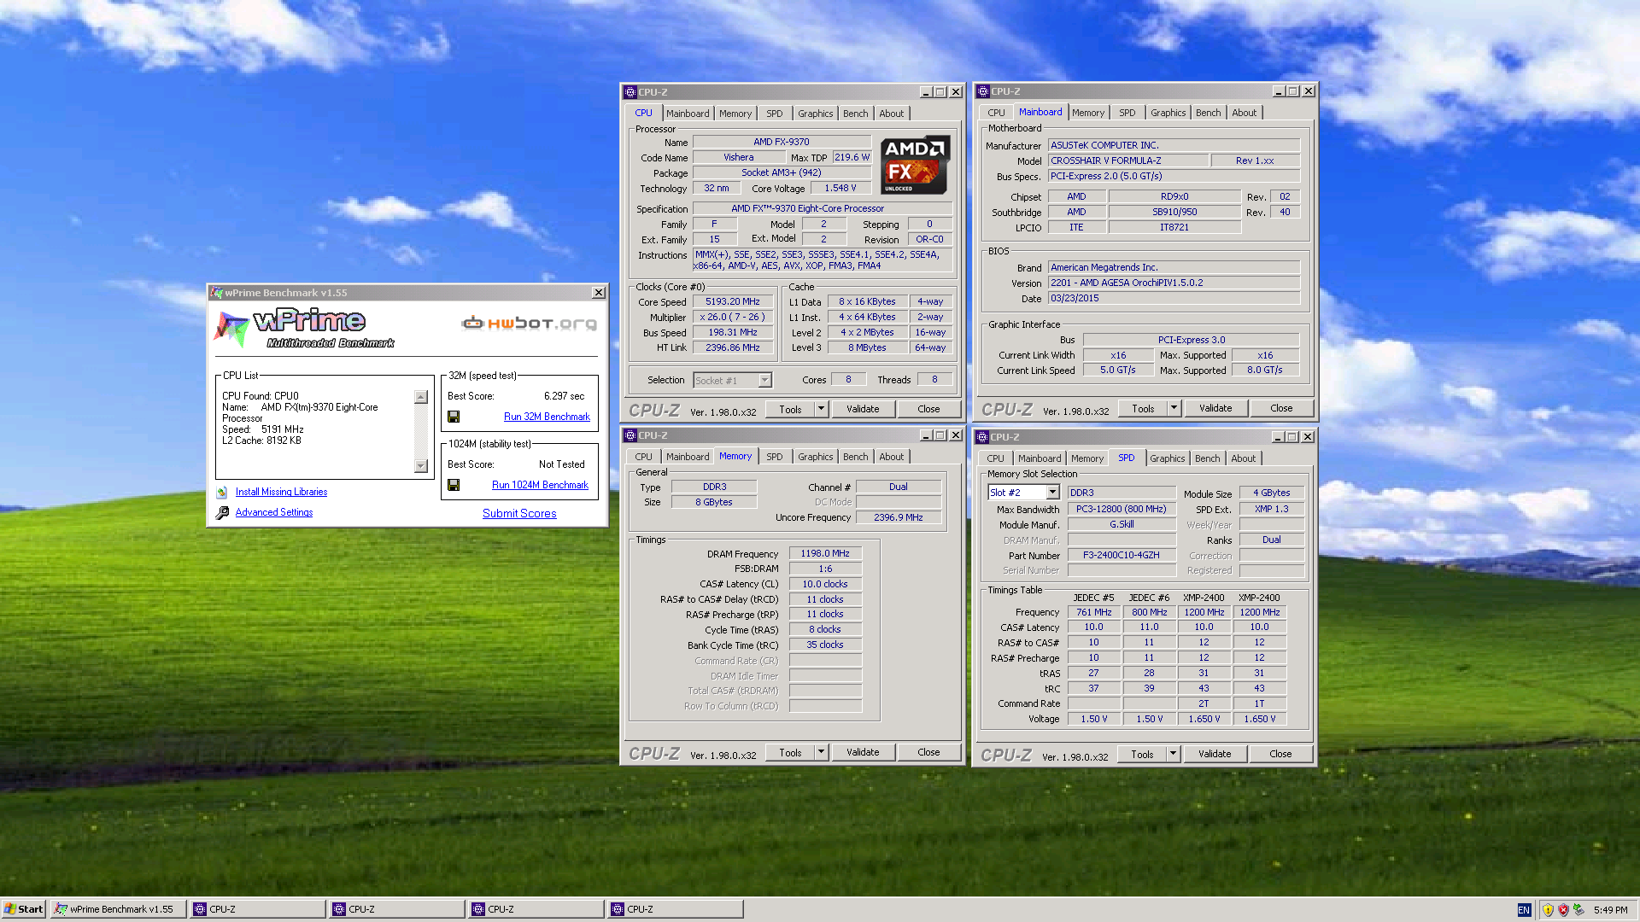The width and height of the screenshot is (1640, 922).
Task: Click the PC3-12800 (800 MHz) bandwidth field
Action: (x=1122, y=509)
